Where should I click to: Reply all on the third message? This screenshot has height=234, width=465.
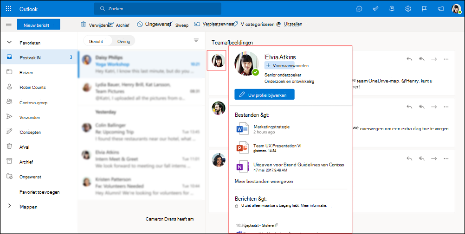[x=422, y=158]
